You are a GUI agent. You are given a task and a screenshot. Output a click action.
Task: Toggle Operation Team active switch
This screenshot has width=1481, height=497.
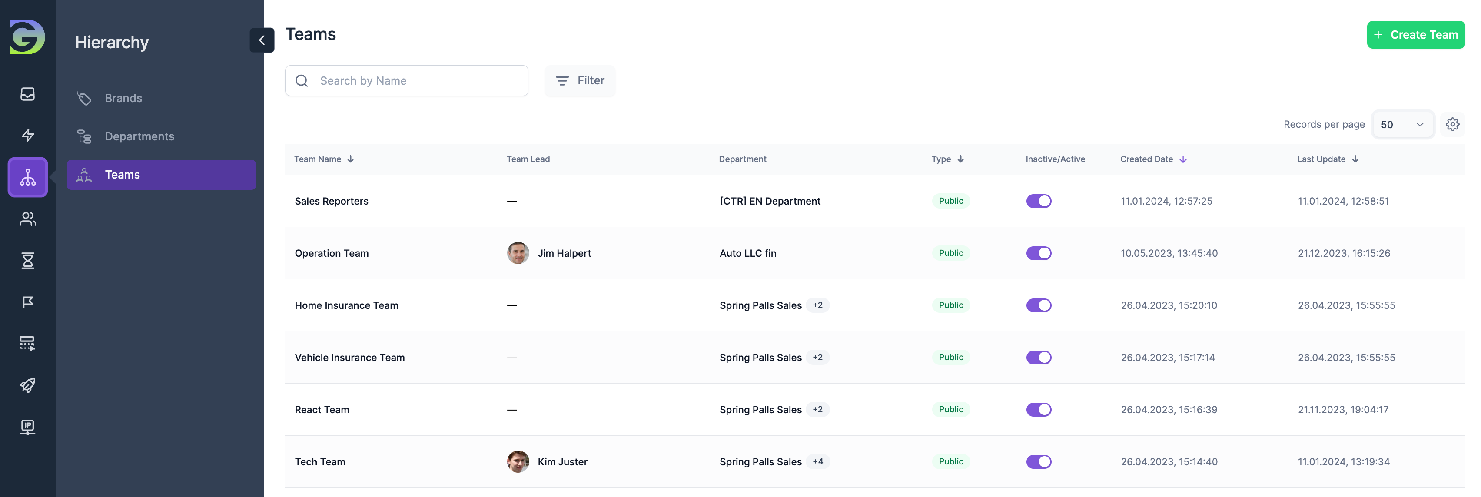[1038, 253]
